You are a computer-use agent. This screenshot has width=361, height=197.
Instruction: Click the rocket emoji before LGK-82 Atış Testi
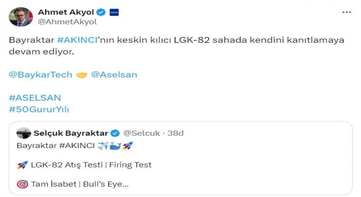click(x=23, y=165)
